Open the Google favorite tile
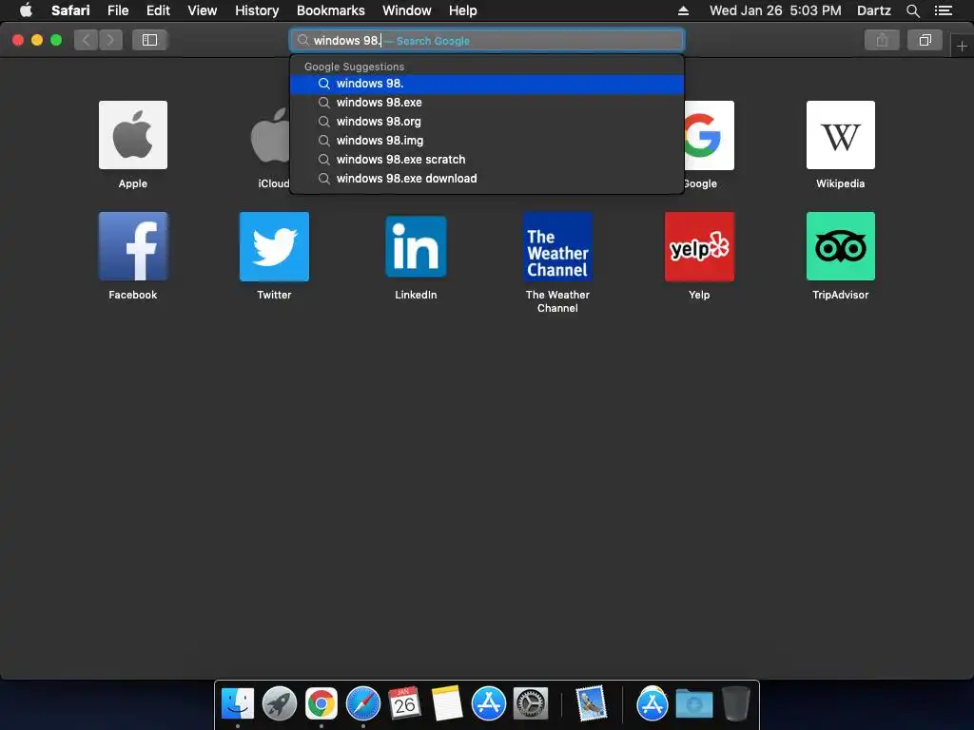This screenshot has height=730, width=974. click(x=710, y=135)
